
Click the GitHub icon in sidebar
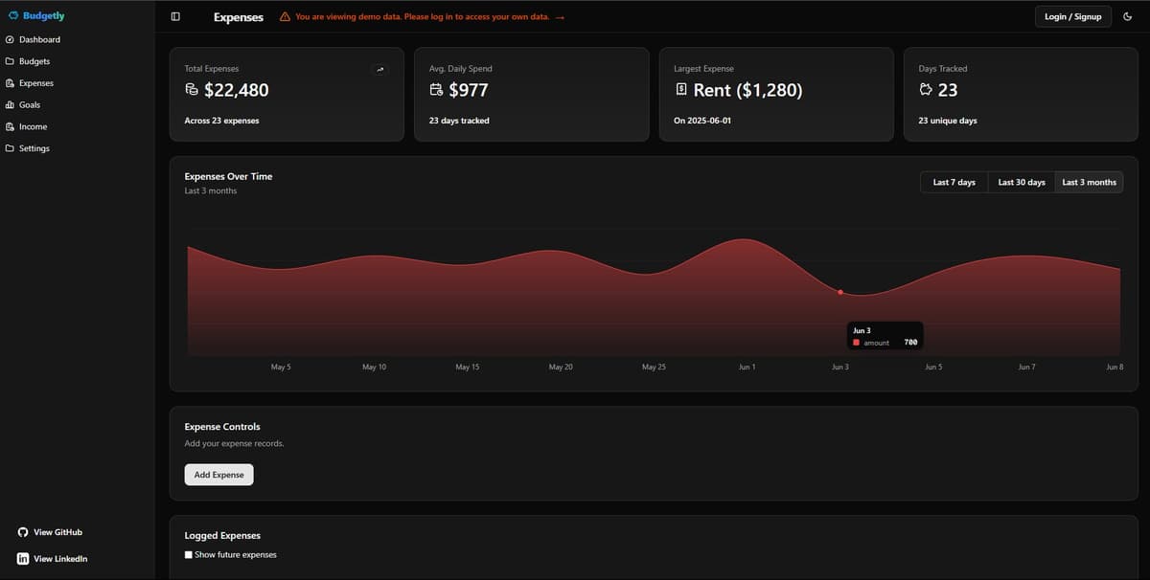(23, 532)
